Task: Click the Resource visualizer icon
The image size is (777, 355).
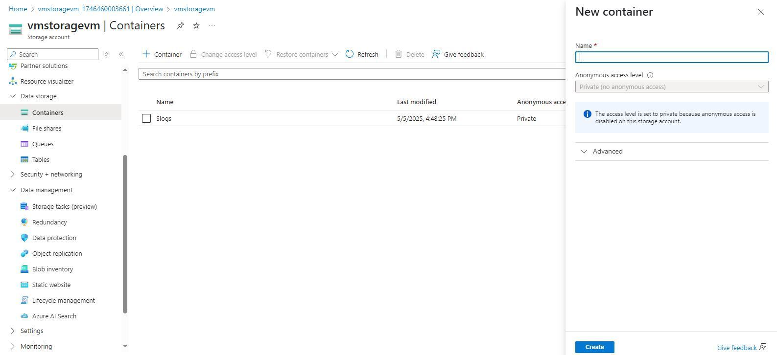Action: click(x=13, y=81)
